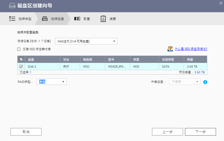Open the 什么是 SED 安全存储池? link
The height and width of the screenshot is (141, 224).
(191, 49)
